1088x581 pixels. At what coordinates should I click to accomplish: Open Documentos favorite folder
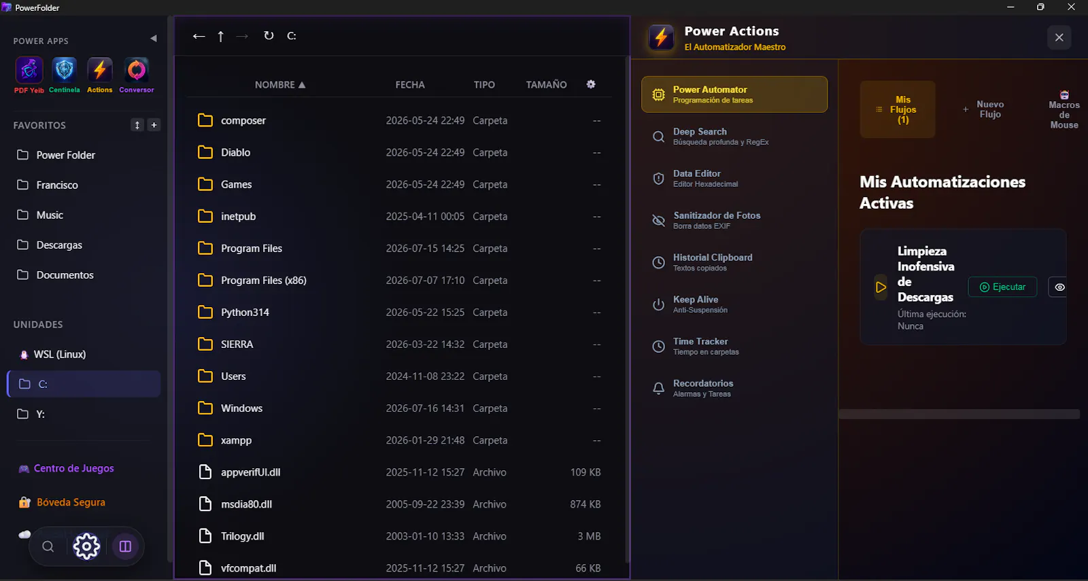click(84, 275)
